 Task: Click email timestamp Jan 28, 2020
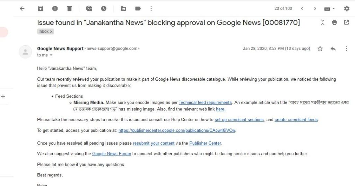click(x=276, y=48)
